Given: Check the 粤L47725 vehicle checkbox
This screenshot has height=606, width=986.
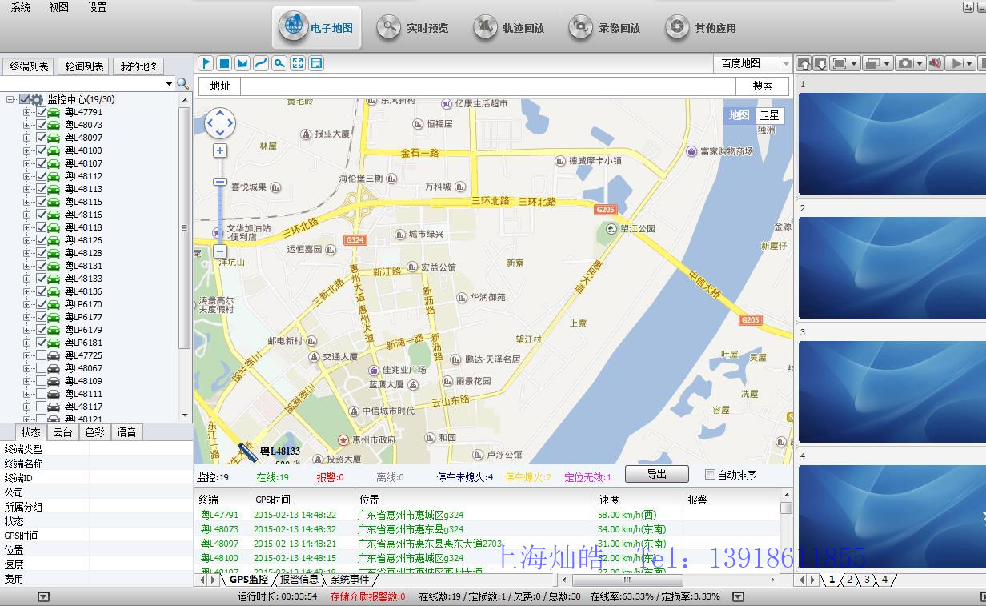Looking at the screenshot, I should click(x=42, y=355).
